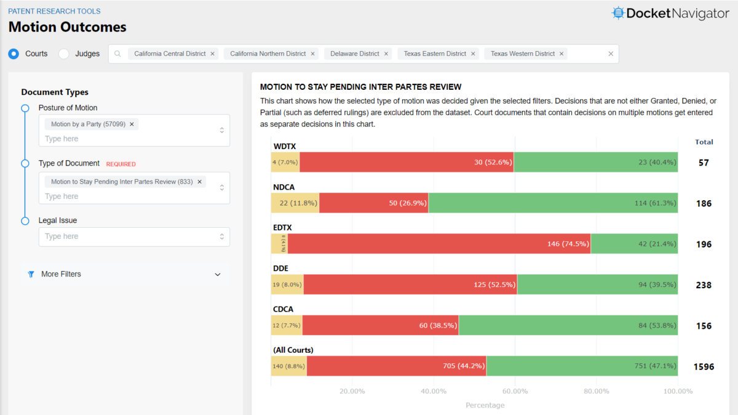Remove the Motion by a Party tag
This screenshot has height=415, width=738.
click(x=131, y=123)
